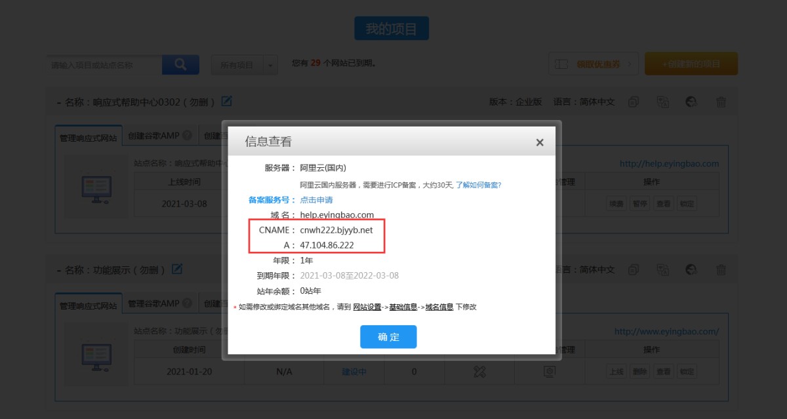Click the 确定 confirm button
The height and width of the screenshot is (419, 787).
[x=388, y=337]
